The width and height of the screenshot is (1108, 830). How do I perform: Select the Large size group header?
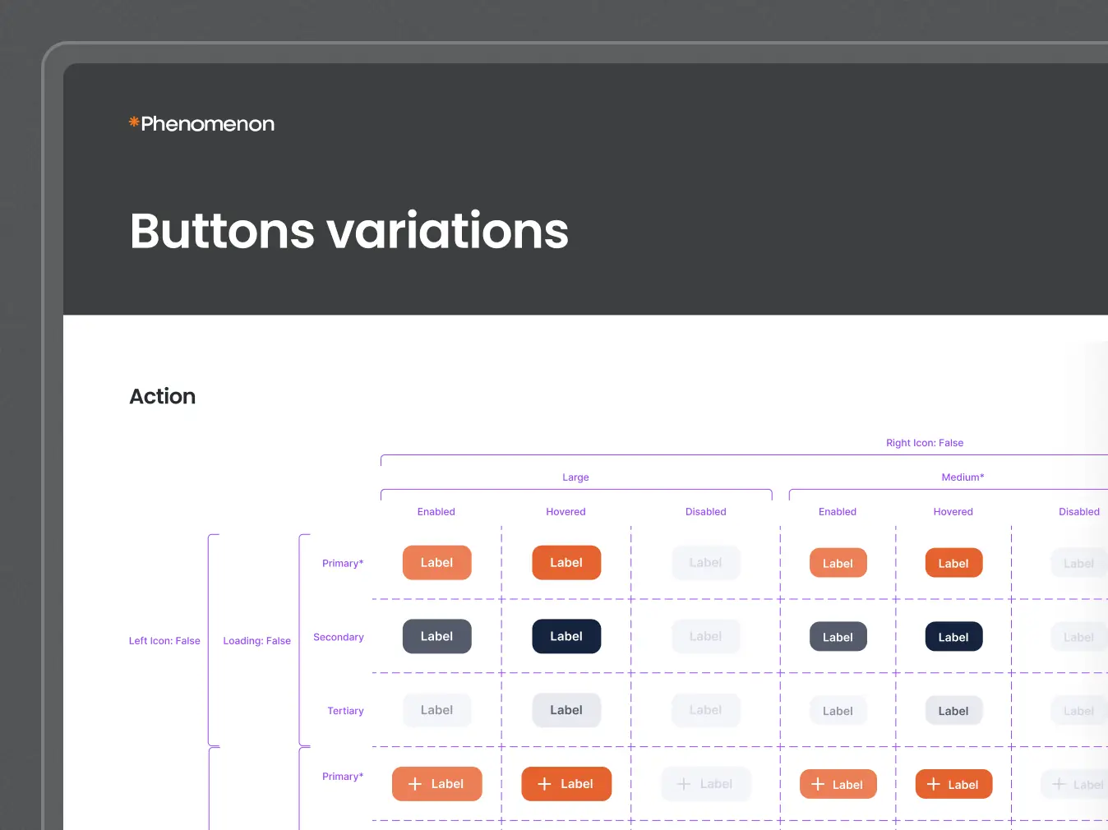(575, 477)
